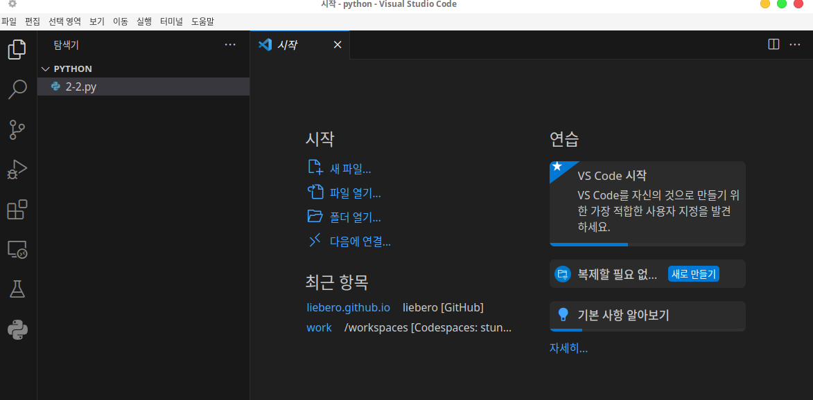
Task: Open the 보기 menu
Action: pos(97,21)
